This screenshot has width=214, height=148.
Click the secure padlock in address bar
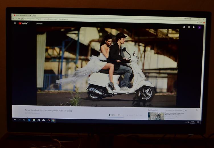(x=25, y=19)
